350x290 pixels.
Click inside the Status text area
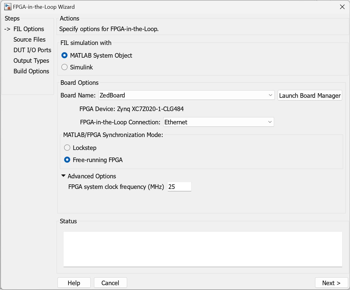point(202,249)
